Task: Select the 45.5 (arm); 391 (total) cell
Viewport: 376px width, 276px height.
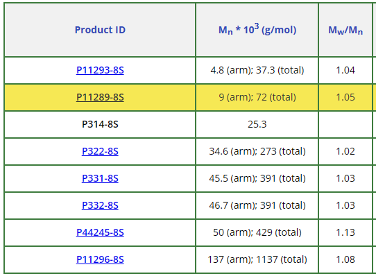Action: pyautogui.click(x=257, y=178)
